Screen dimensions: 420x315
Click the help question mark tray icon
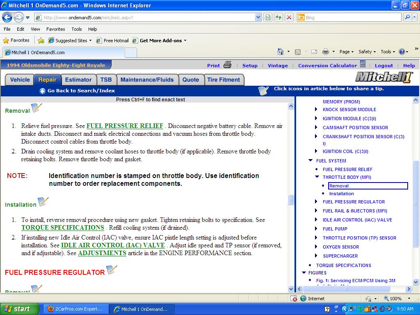click(x=327, y=309)
